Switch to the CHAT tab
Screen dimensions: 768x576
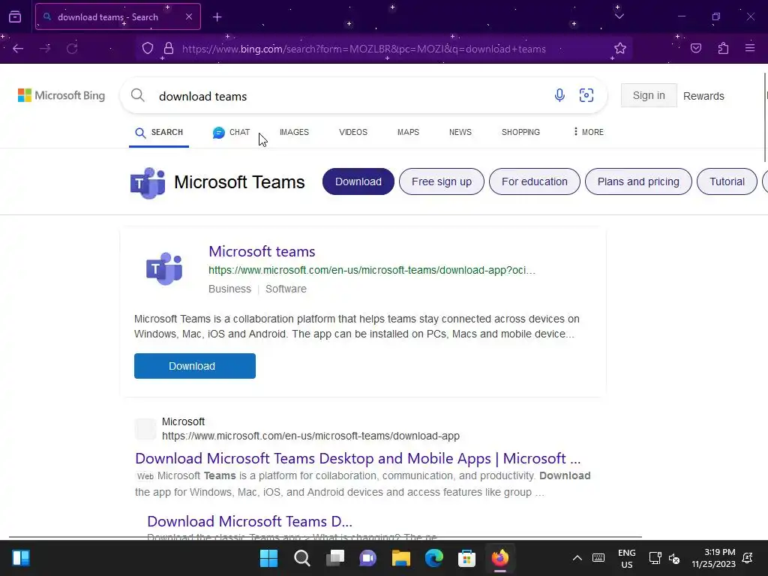(x=231, y=132)
